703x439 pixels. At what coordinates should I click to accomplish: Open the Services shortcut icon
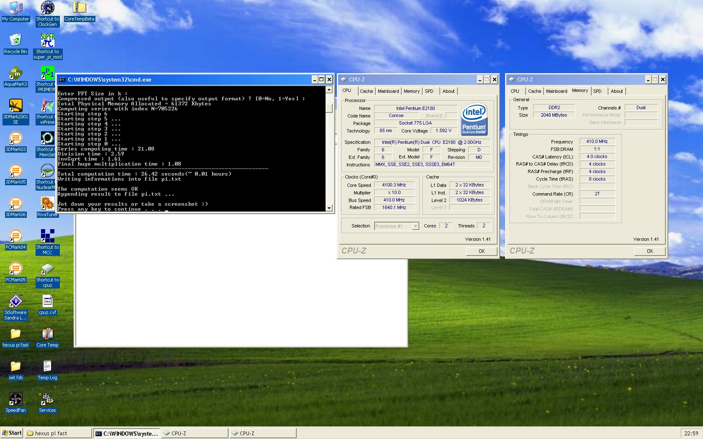47,403
